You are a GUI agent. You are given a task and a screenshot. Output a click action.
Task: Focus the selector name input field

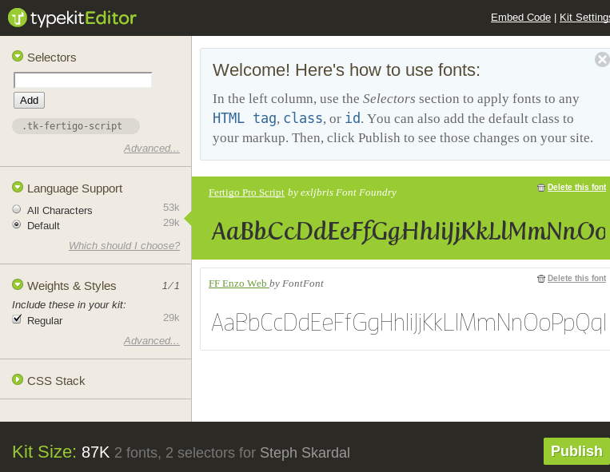(83, 80)
